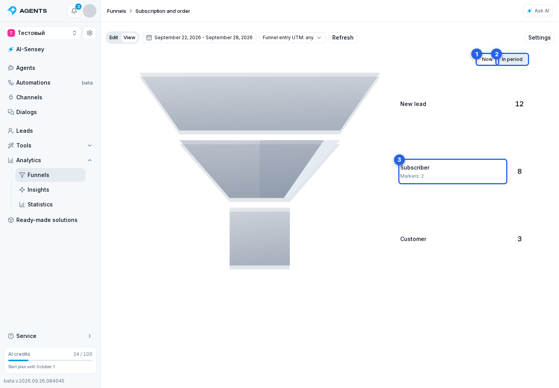Click the beta version number text
The image size is (559, 388).
(34, 381)
